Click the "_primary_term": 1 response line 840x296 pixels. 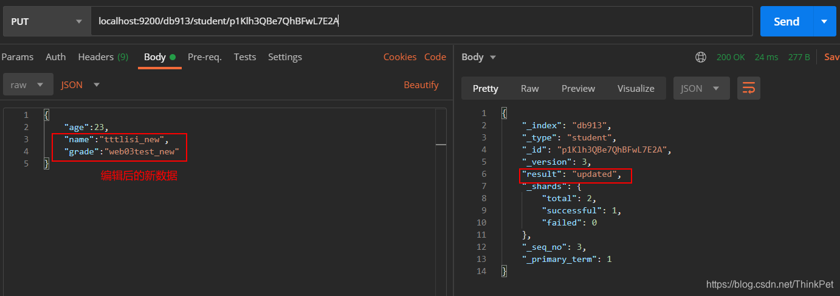click(x=567, y=259)
